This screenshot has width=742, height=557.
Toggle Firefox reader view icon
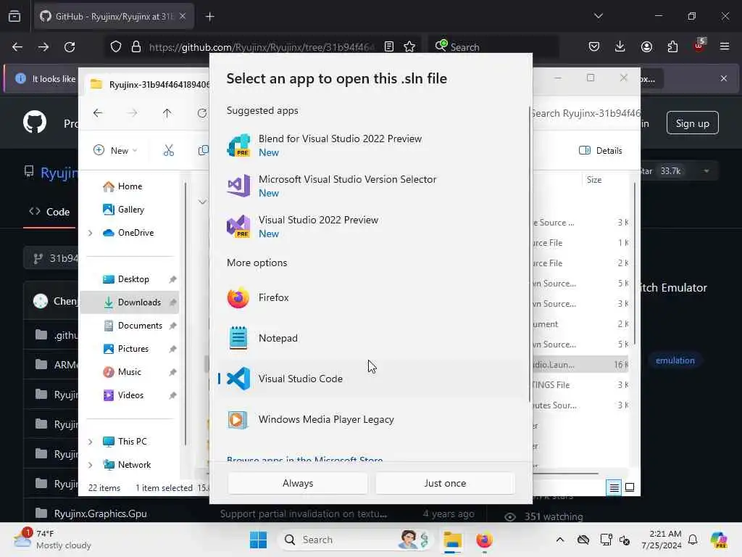tap(389, 47)
